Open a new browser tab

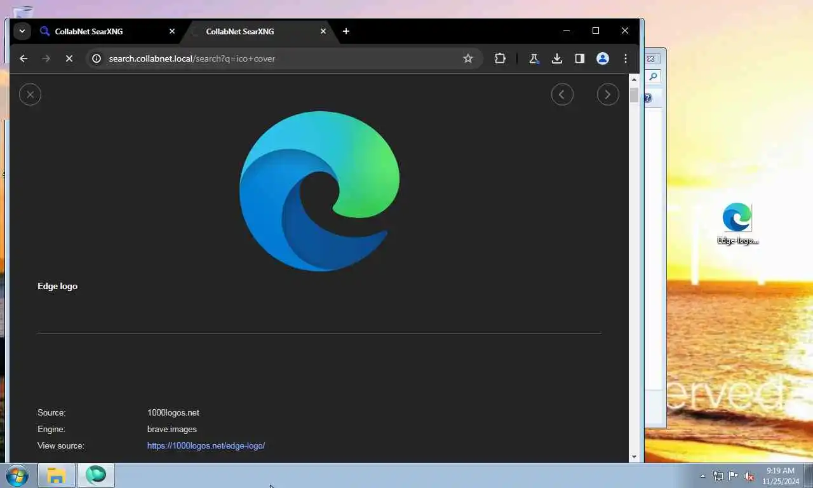tap(346, 31)
